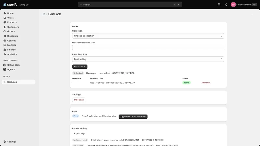
Task: Click the Unlocked status badge
Action: click(78, 73)
